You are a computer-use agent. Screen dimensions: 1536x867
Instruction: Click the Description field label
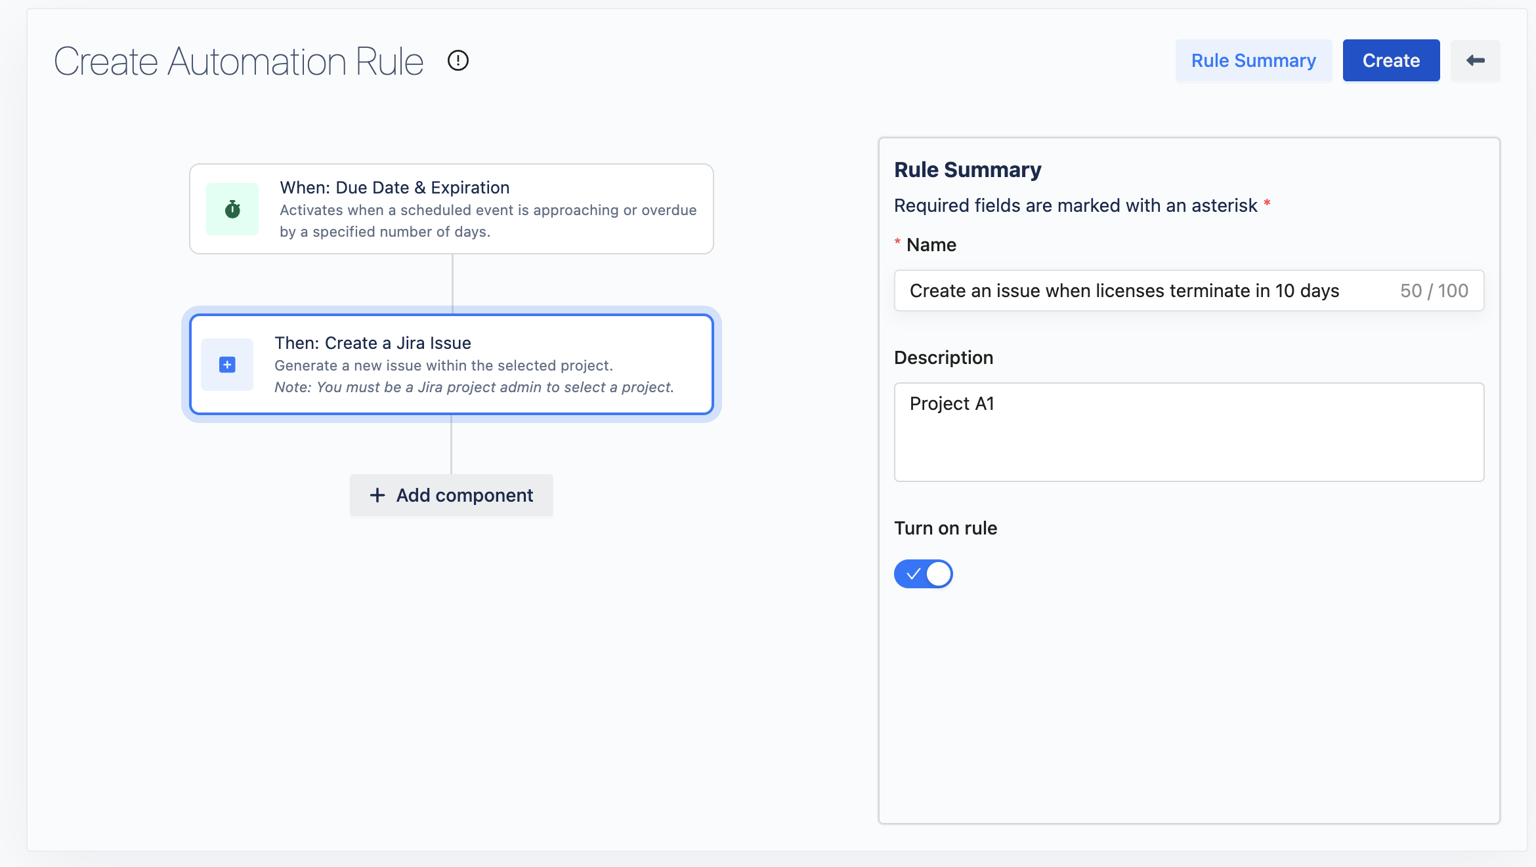tap(943, 357)
